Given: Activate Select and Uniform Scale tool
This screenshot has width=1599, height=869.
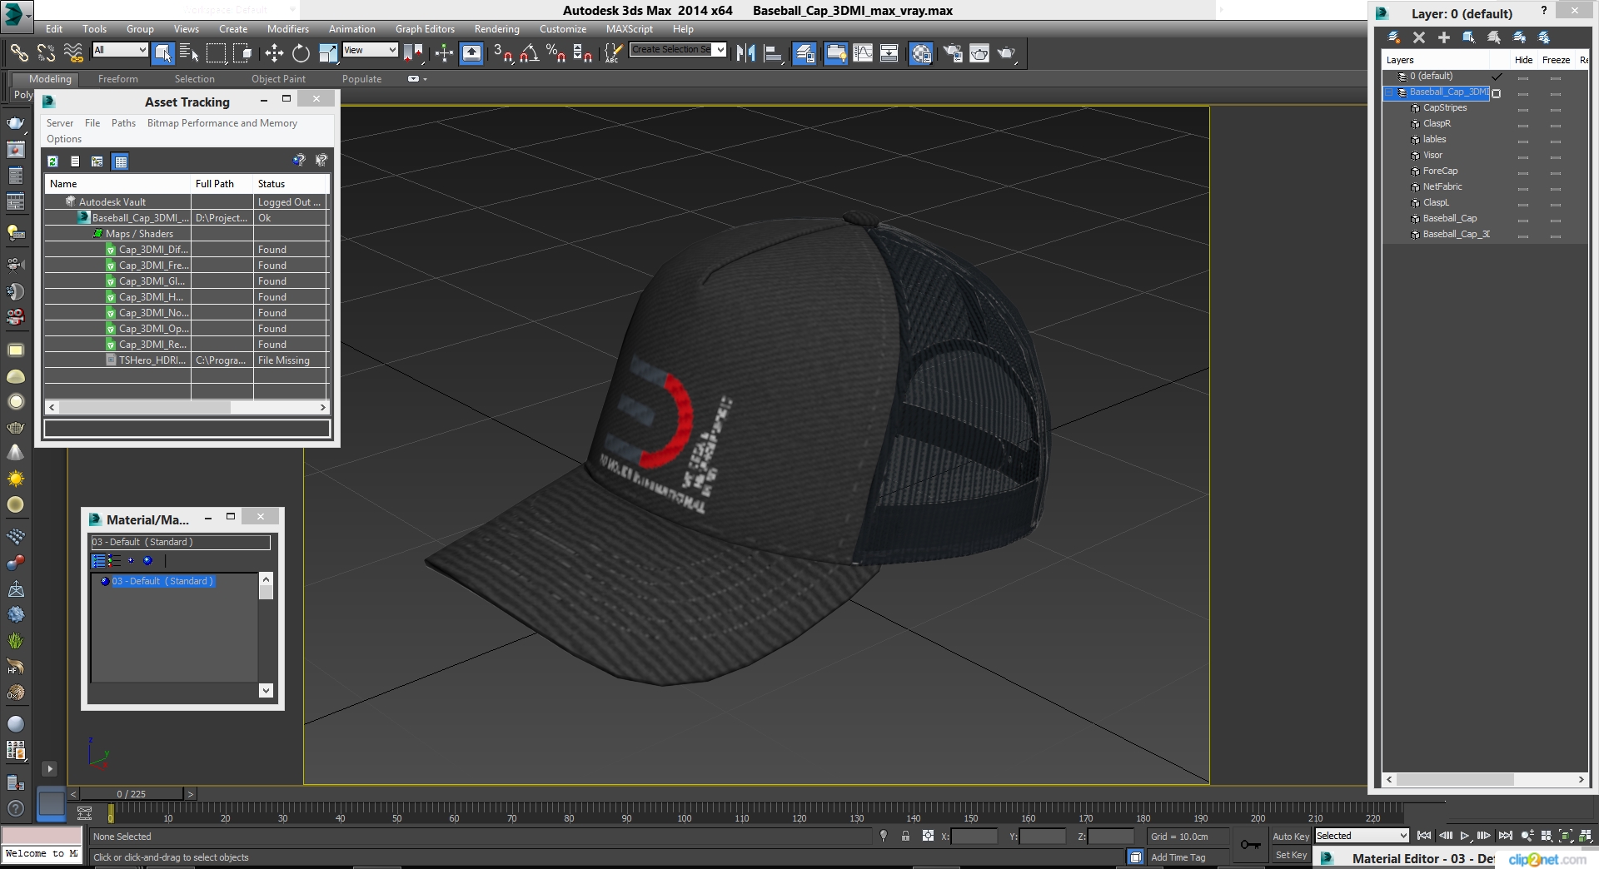Looking at the screenshot, I should click(x=328, y=53).
